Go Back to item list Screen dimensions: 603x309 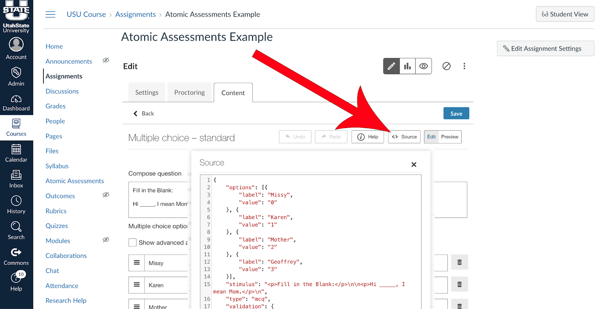[x=144, y=113]
